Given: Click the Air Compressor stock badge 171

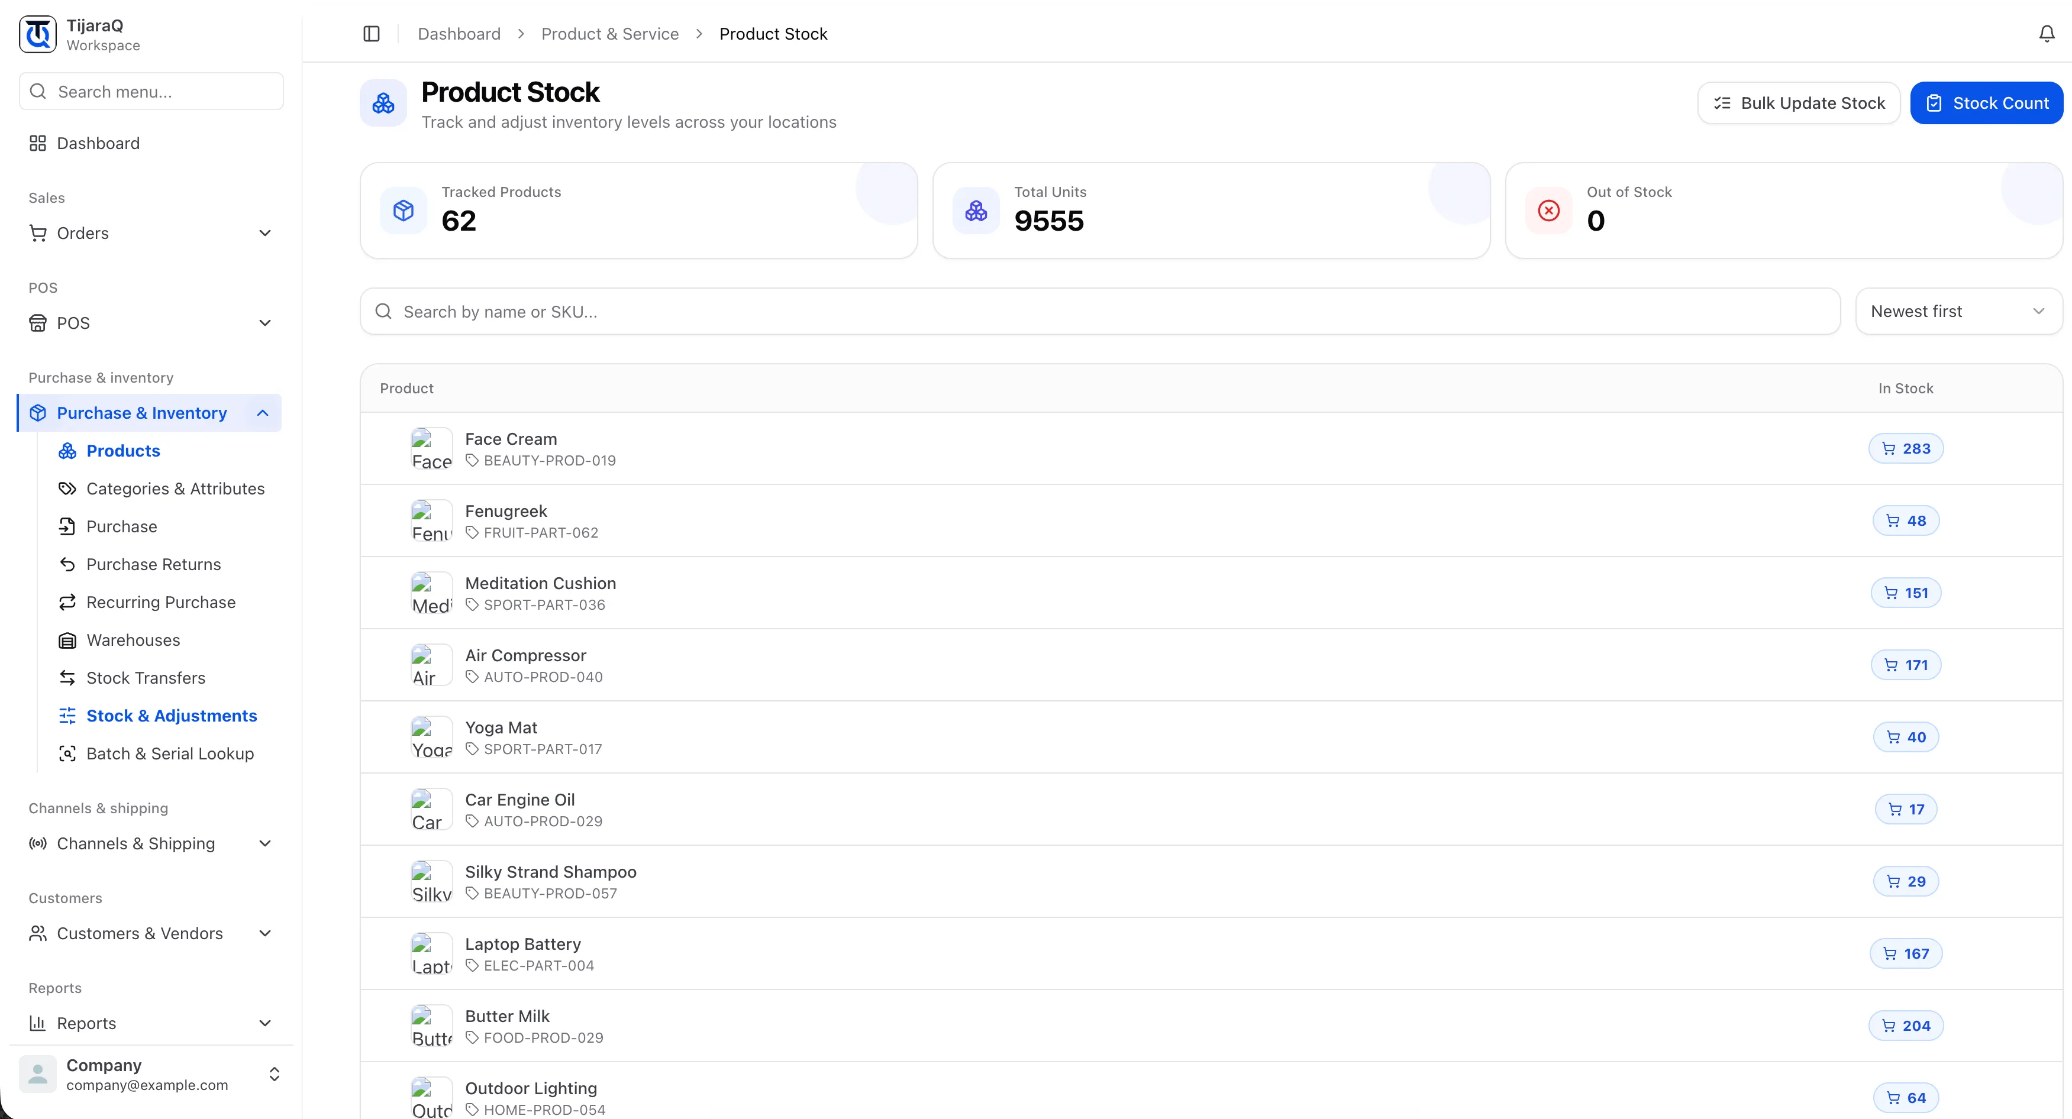Looking at the screenshot, I should coord(1906,665).
